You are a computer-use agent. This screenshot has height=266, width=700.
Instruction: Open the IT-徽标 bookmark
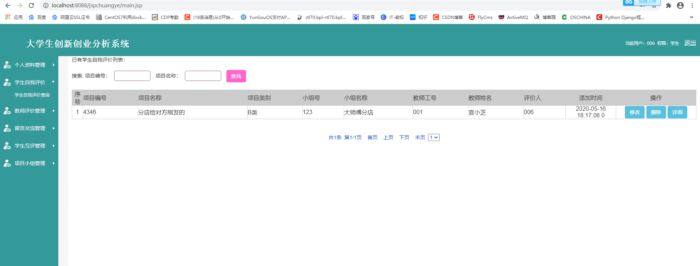pyautogui.click(x=392, y=17)
